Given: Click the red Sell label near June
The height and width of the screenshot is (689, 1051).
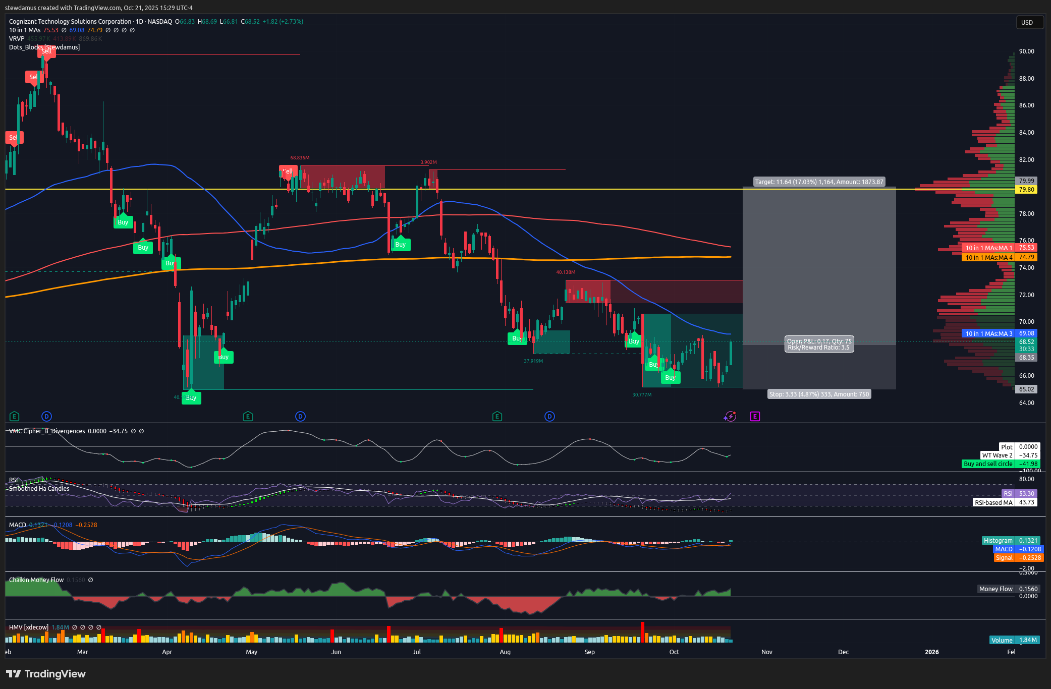Looking at the screenshot, I should click(288, 171).
